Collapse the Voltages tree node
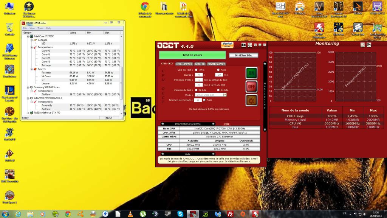The width and height of the screenshot is (387, 218). click(x=31, y=40)
